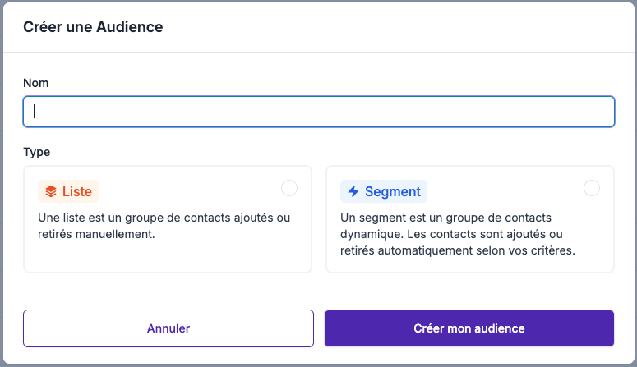637x367 pixels.
Task: Click the "Créer une Audience" dialog title
Action: (x=93, y=27)
